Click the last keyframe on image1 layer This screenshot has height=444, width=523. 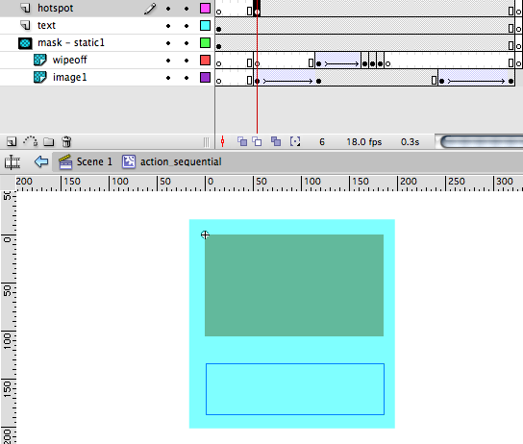[x=511, y=81]
